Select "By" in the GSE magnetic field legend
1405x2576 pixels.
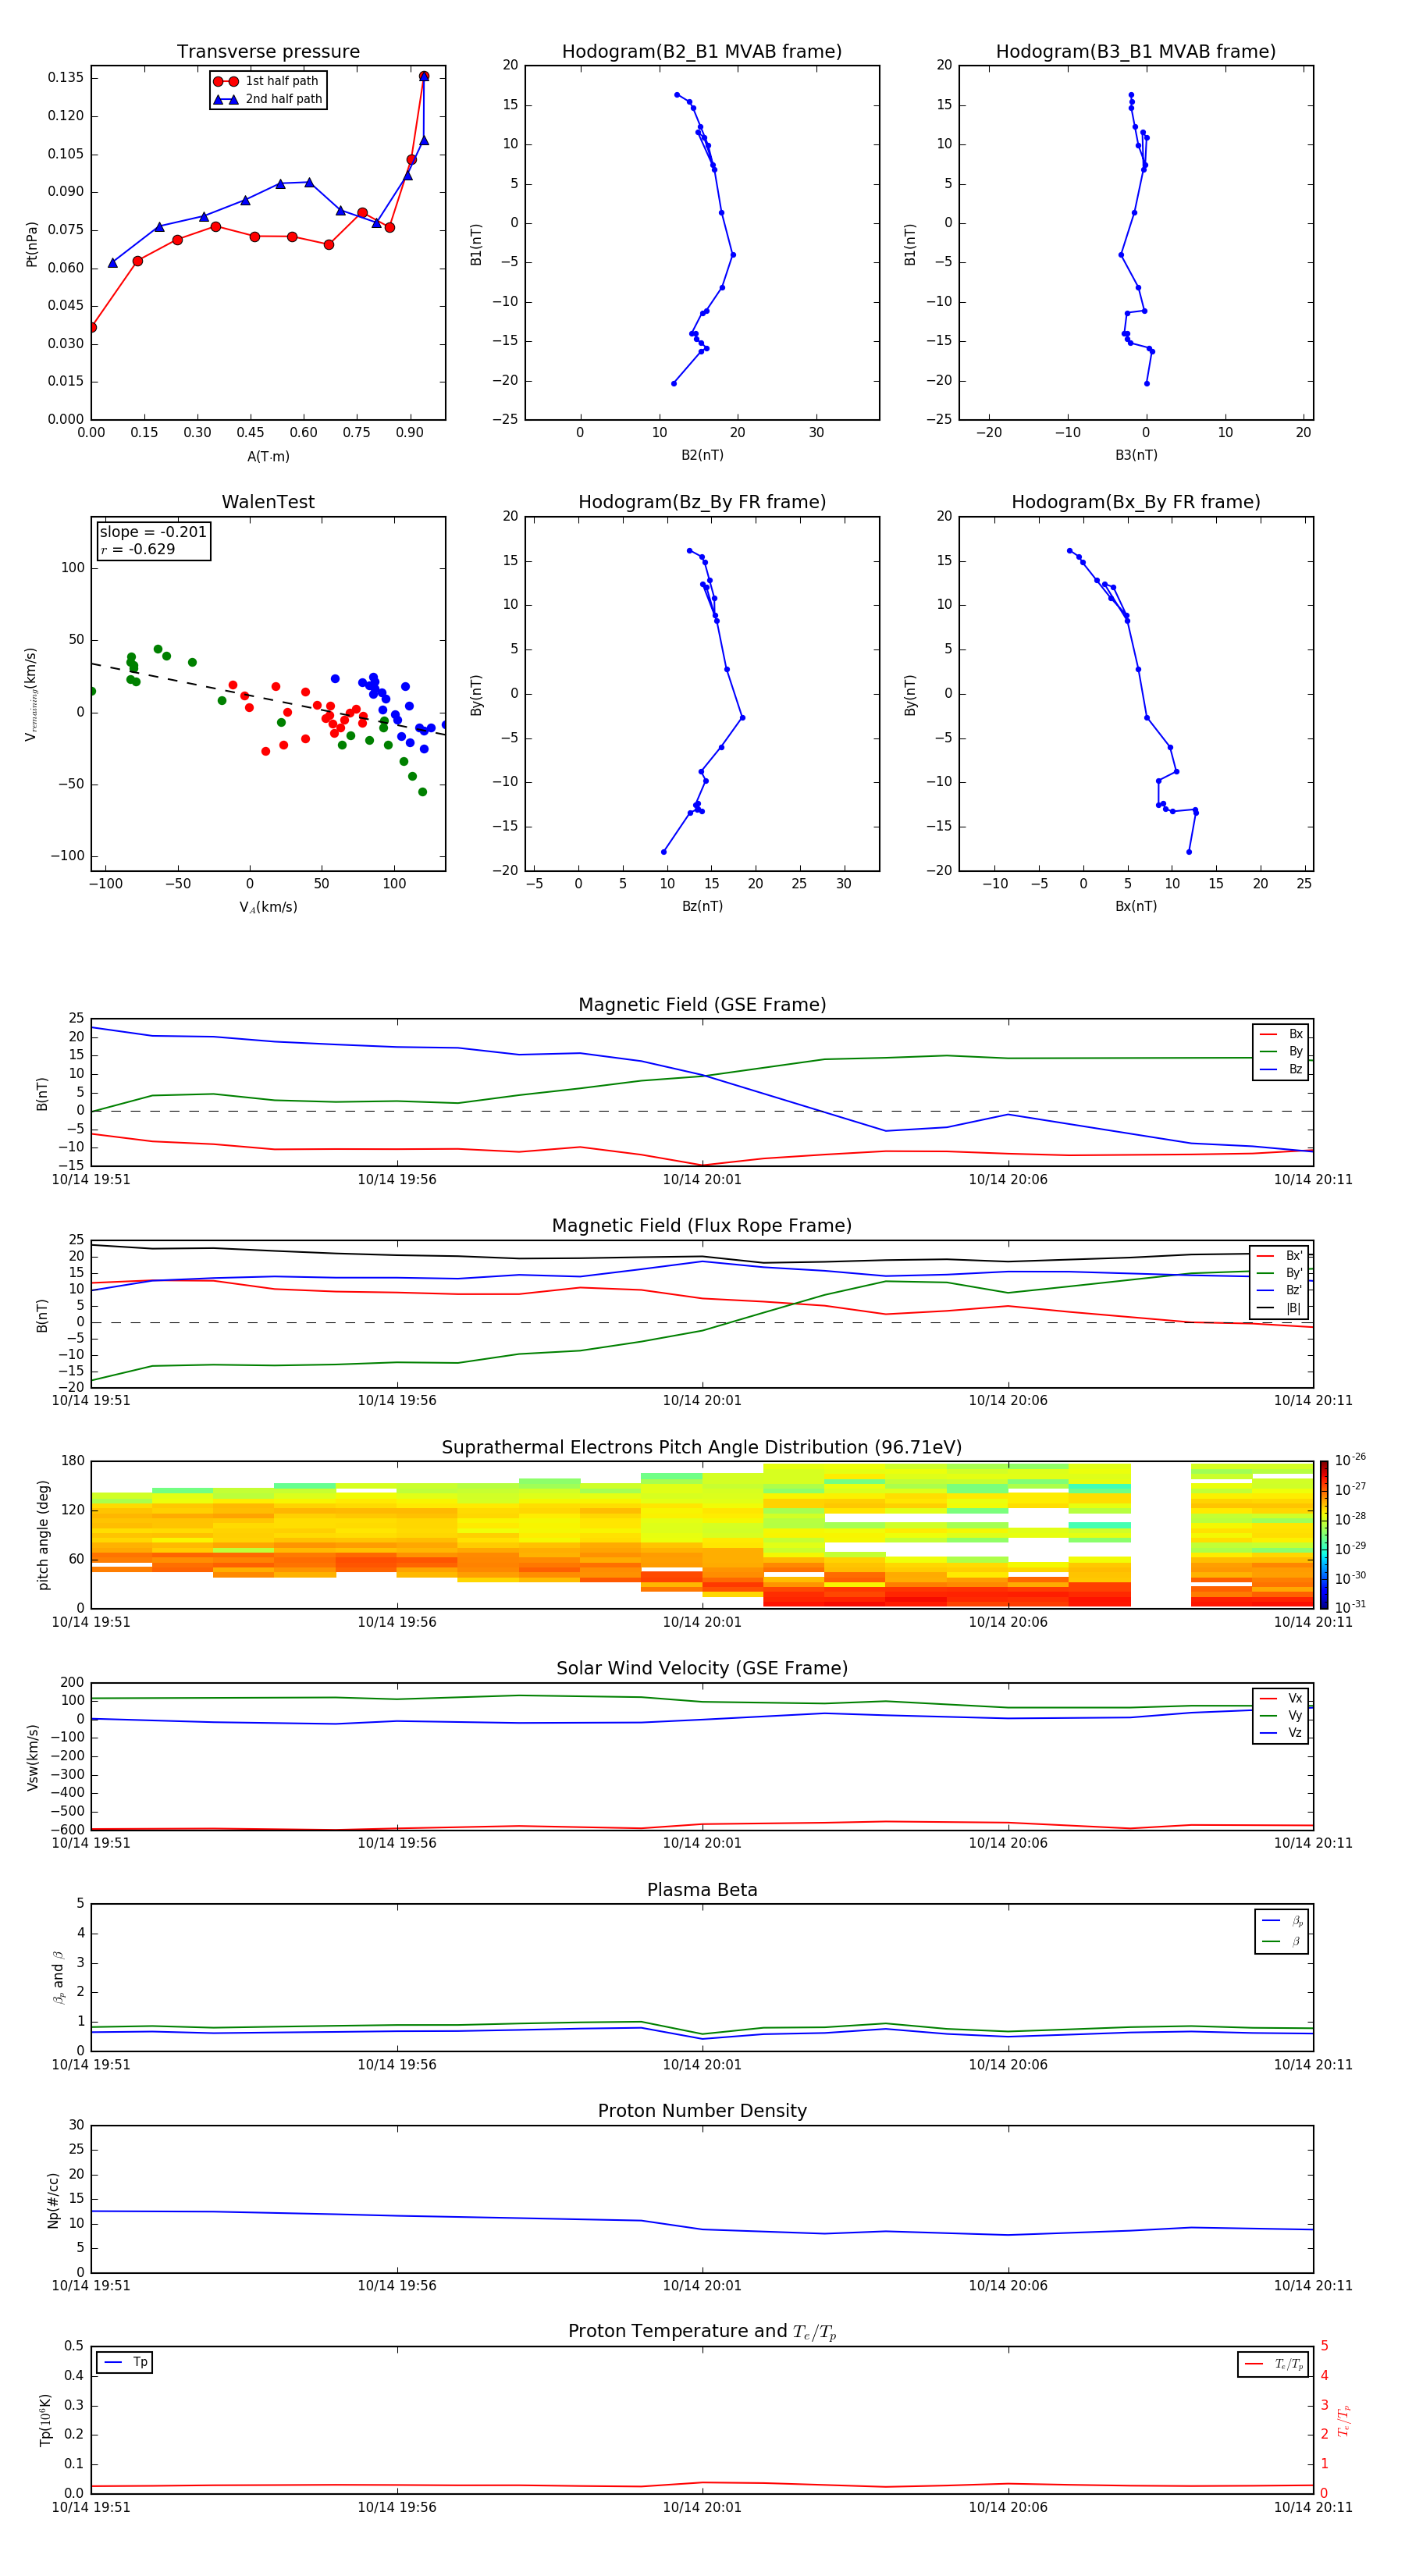1281,1052
